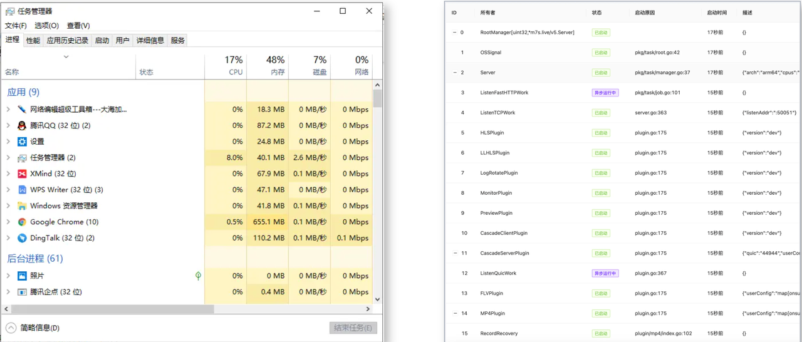Click the 结束任务 button
This screenshot has width=802, height=342.
click(x=353, y=328)
